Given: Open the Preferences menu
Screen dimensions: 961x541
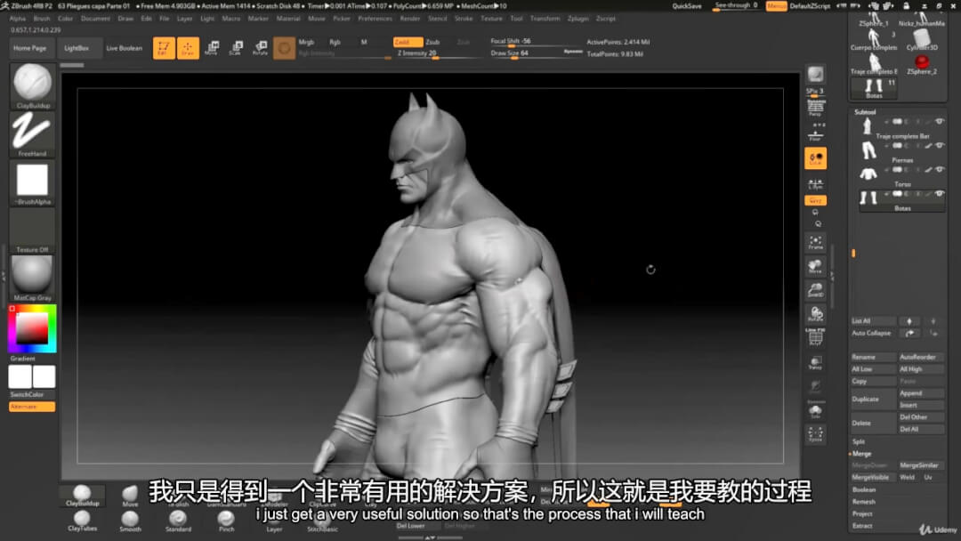Looking at the screenshot, I should coord(376,19).
